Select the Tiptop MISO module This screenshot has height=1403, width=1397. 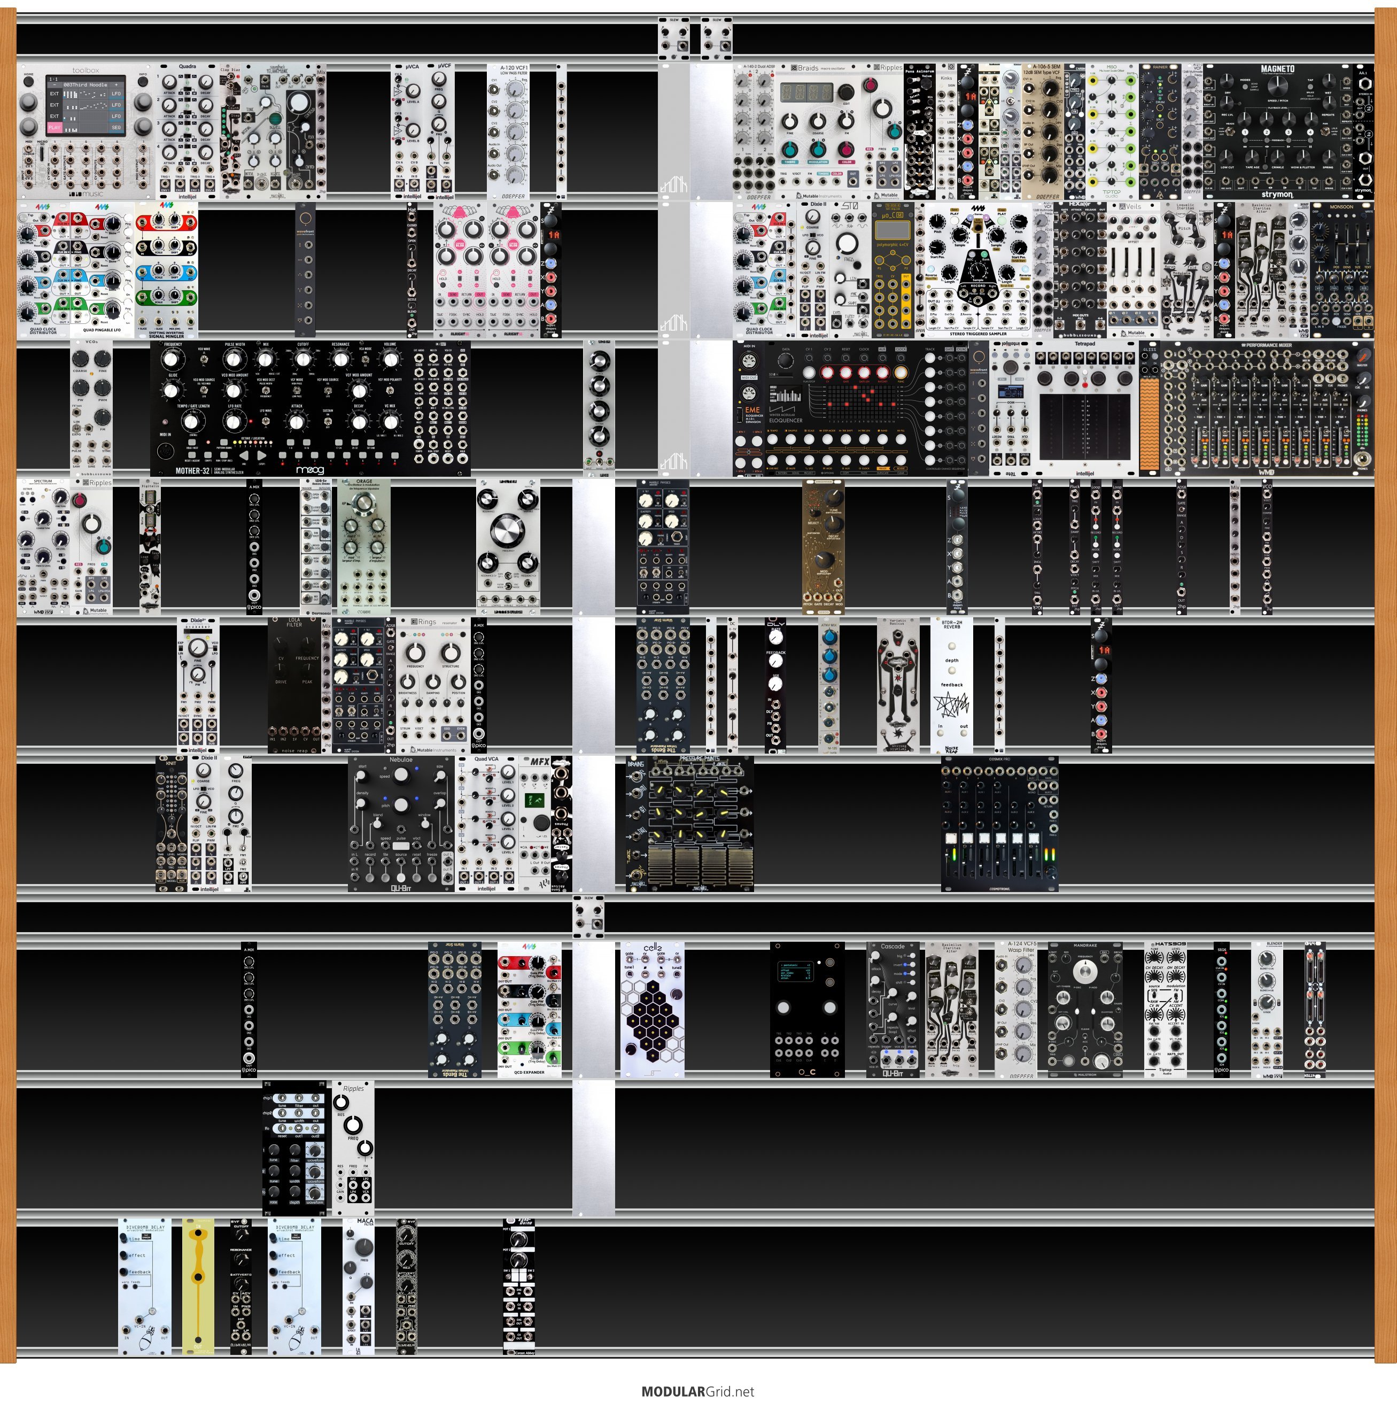pyautogui.click(x=1112, y=131)
